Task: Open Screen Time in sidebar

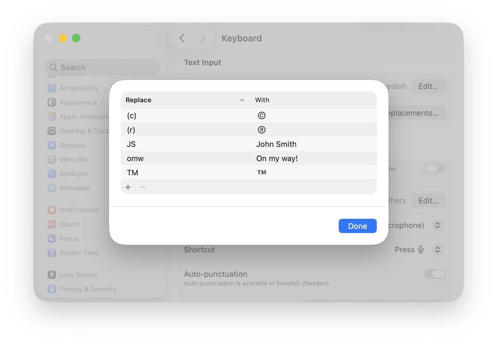Action: [x=72, y=253]
